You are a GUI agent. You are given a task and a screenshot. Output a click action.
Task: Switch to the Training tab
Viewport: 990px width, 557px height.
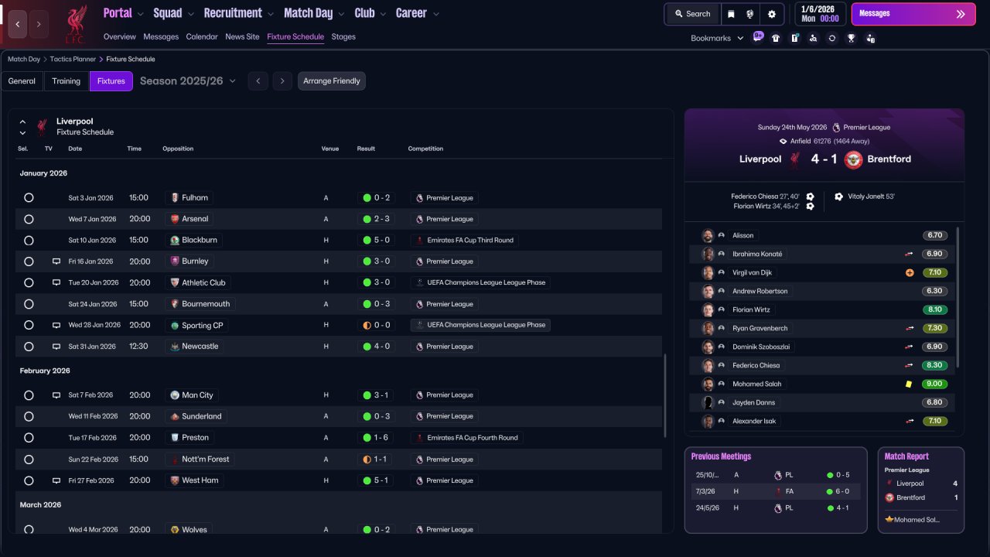pyautogui.click(x=67, y=81)
